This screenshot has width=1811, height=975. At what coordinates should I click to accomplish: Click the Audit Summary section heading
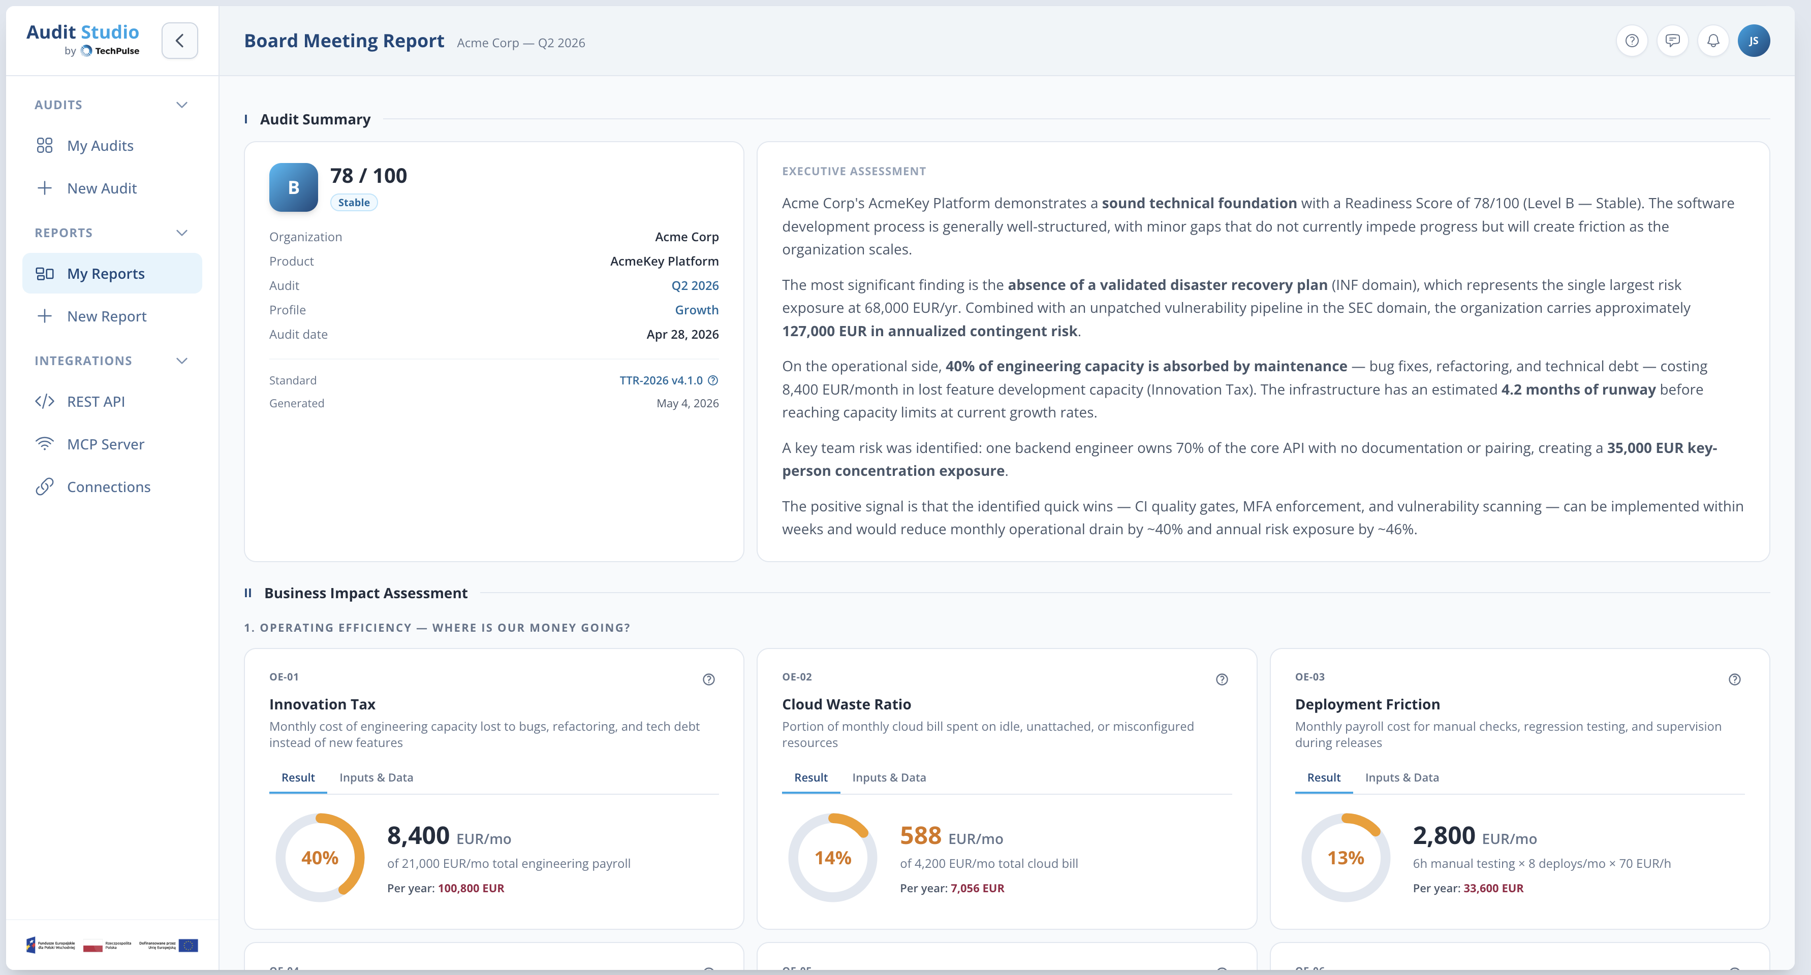click(315, 119)
